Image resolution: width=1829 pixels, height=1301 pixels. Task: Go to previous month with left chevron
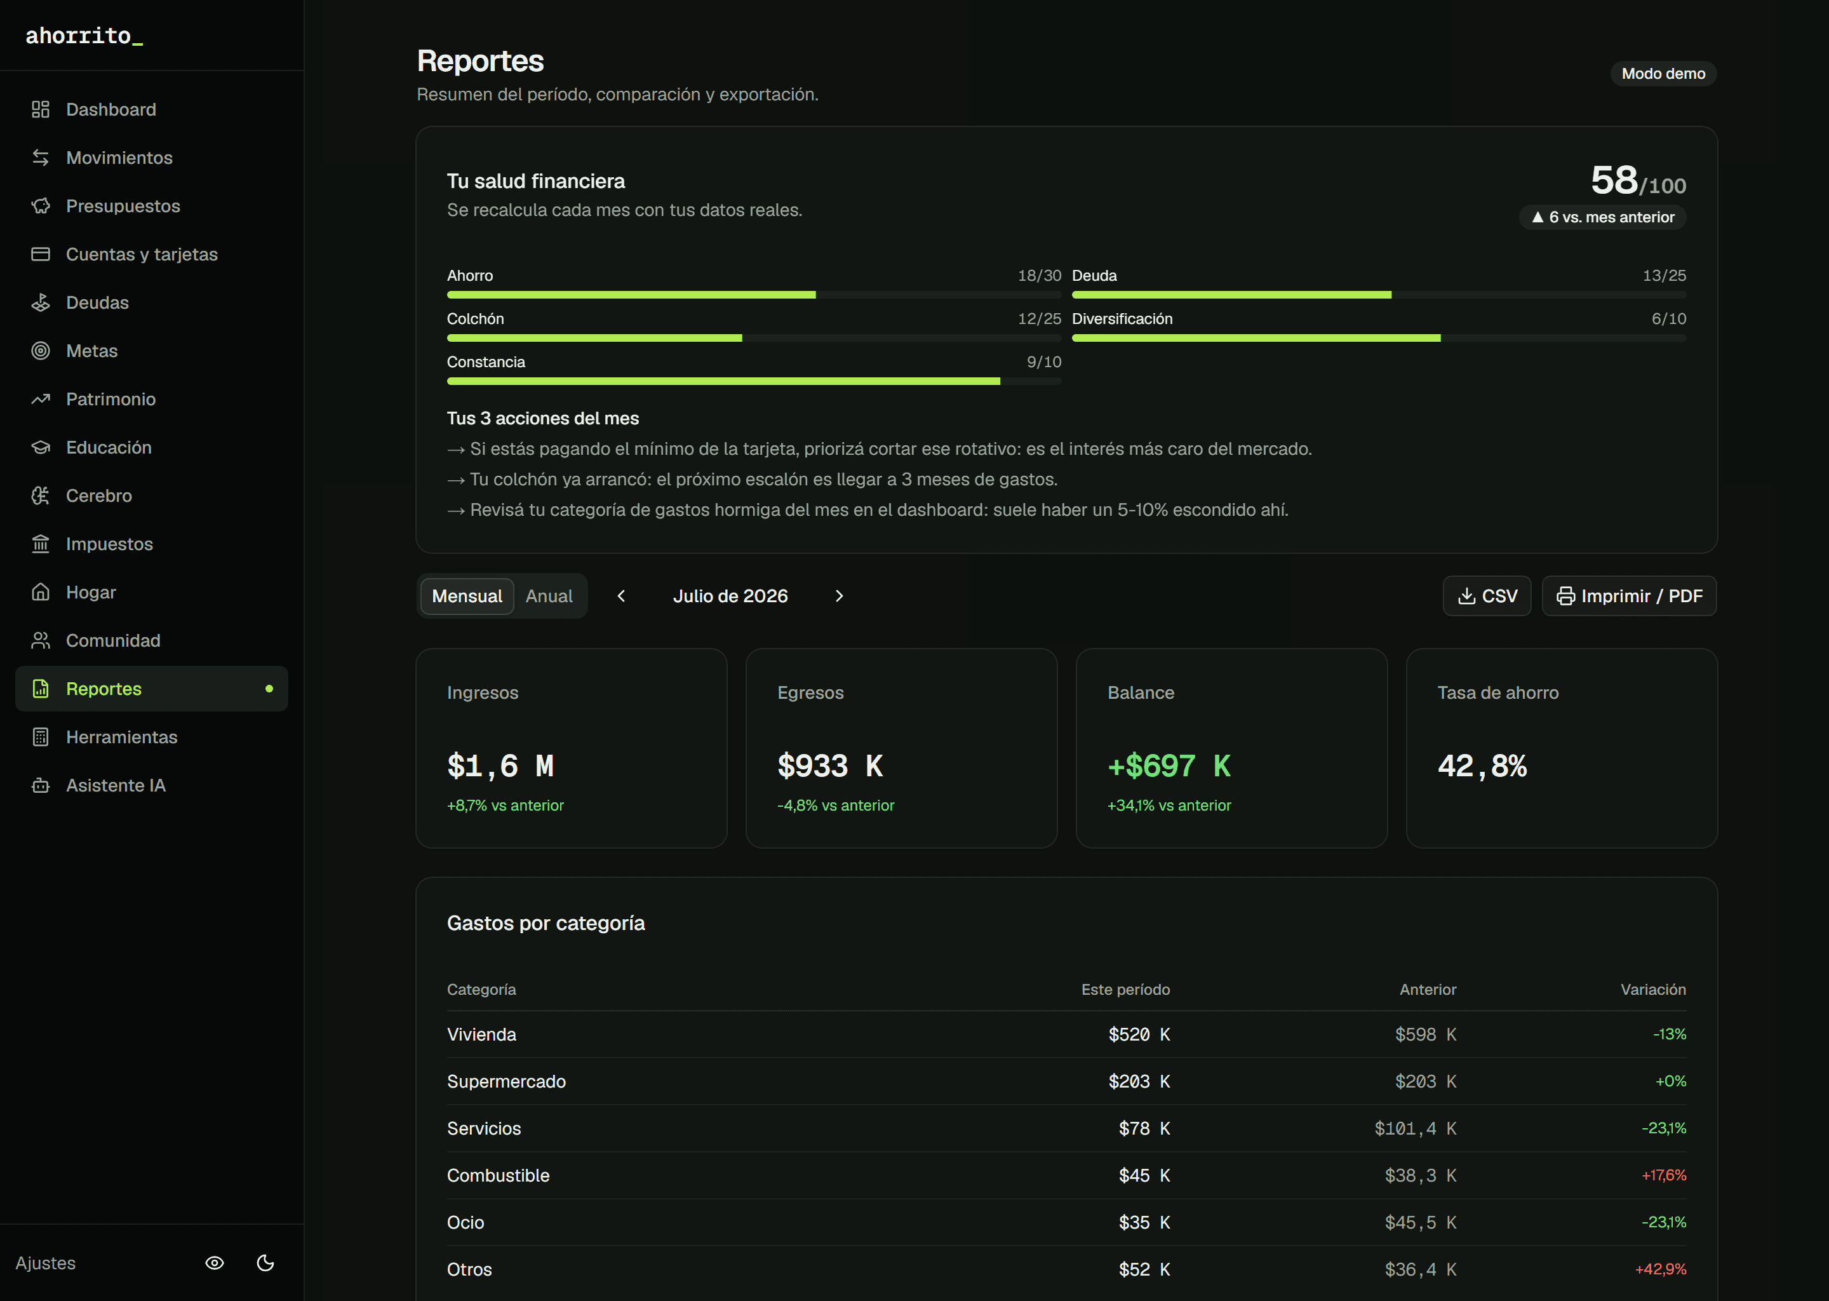click(621, 596)
